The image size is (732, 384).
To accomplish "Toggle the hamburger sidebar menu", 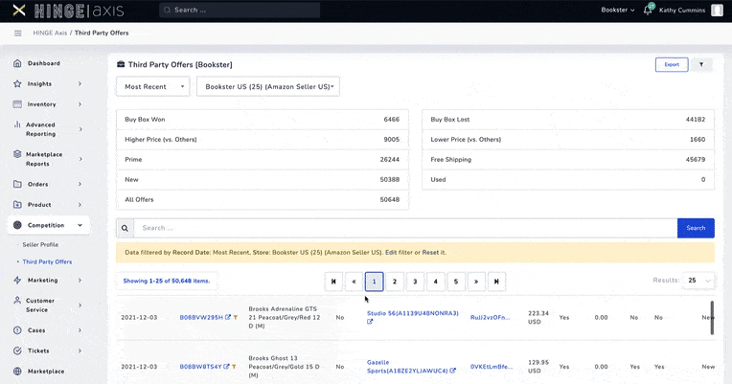I will pos(17,33).
